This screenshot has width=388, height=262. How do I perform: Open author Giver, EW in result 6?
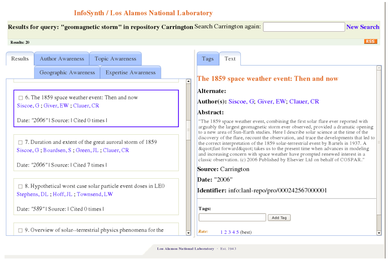tap(56, 106)
